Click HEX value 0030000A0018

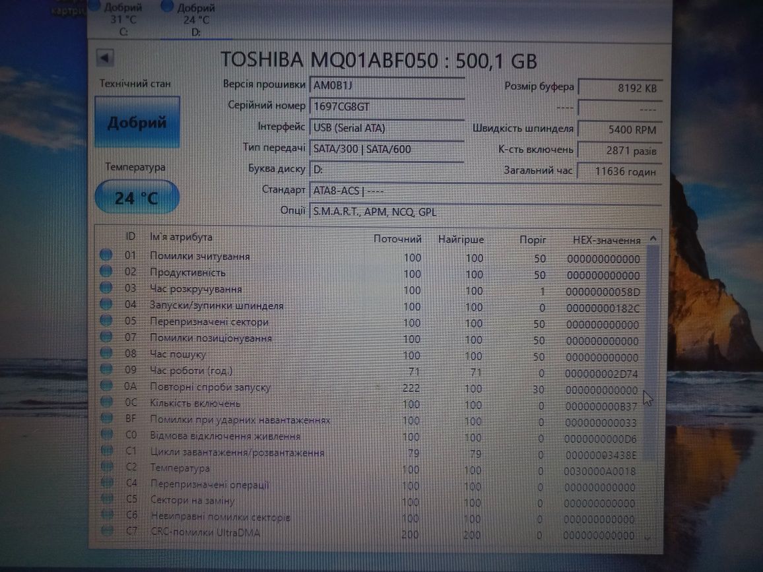[599, 471]
